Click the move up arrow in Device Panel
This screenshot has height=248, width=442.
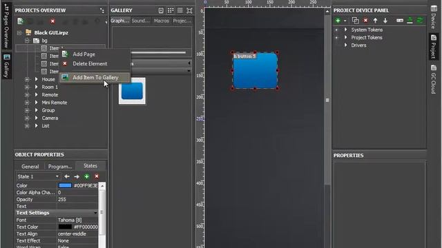[375, 21]
